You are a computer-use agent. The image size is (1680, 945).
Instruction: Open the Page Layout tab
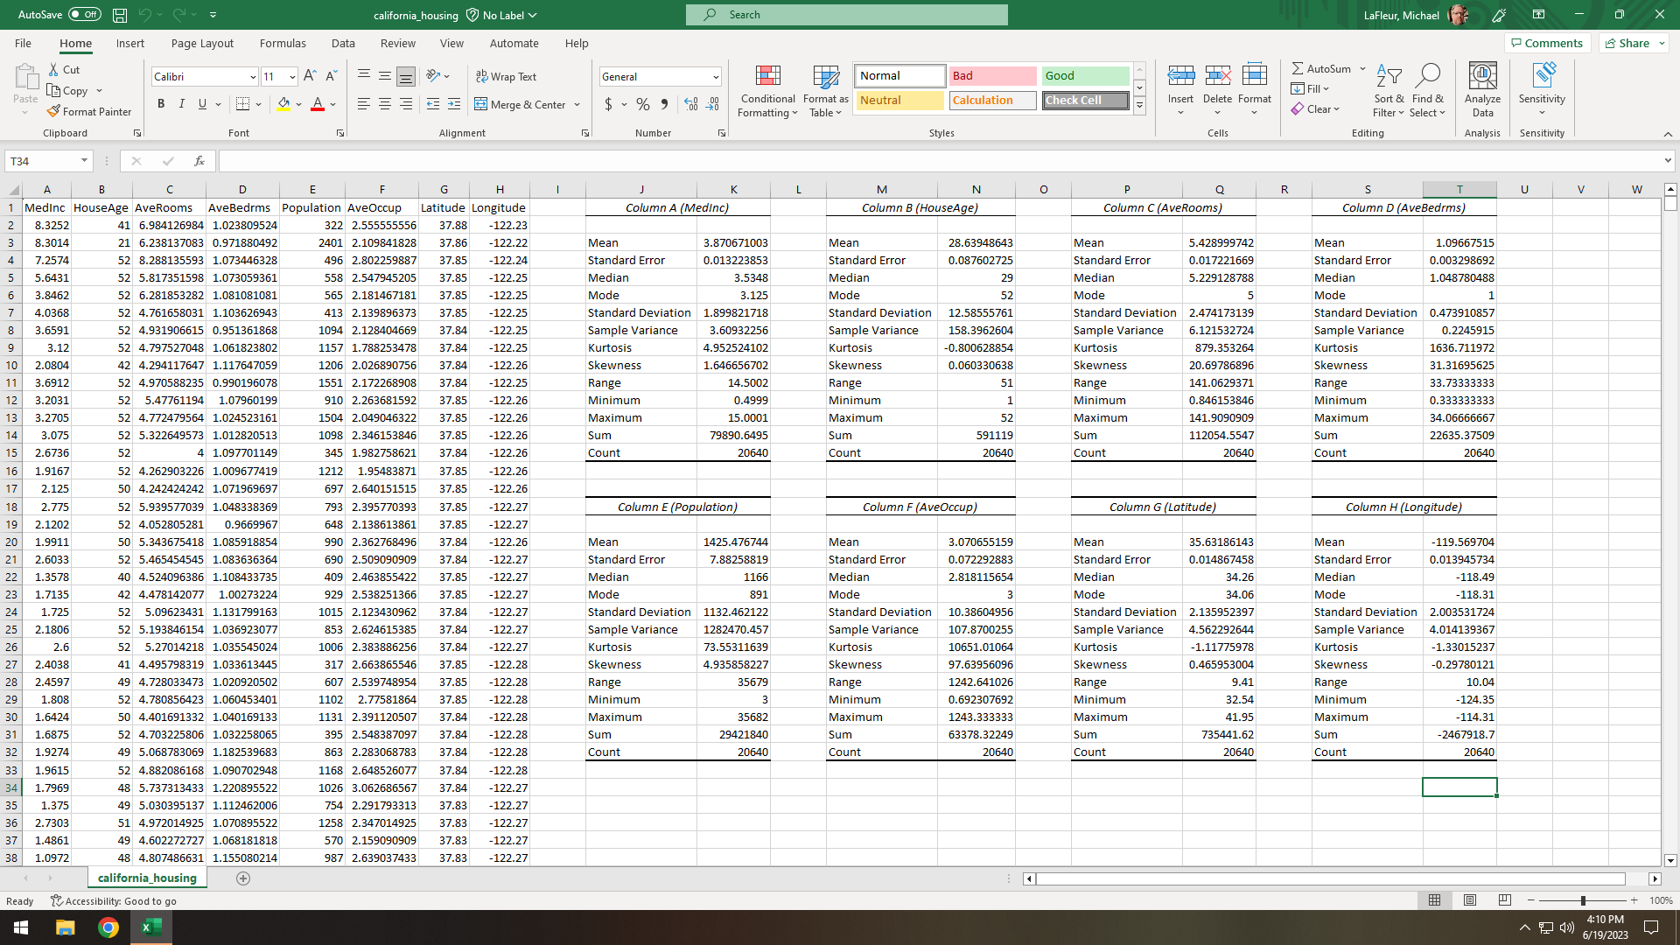coord(202,43)
